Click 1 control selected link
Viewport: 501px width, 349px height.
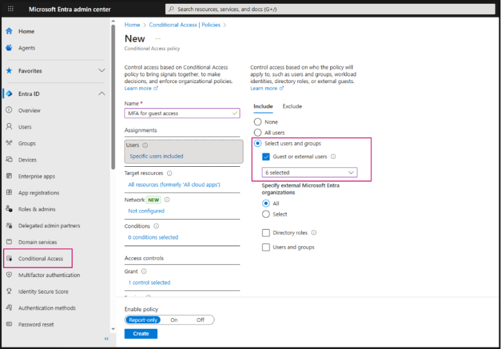point(149,283)
